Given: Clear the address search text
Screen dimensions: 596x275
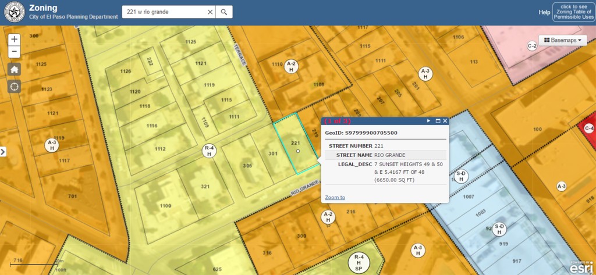Looking at the screenshot, I should click(x=210, y=12).
